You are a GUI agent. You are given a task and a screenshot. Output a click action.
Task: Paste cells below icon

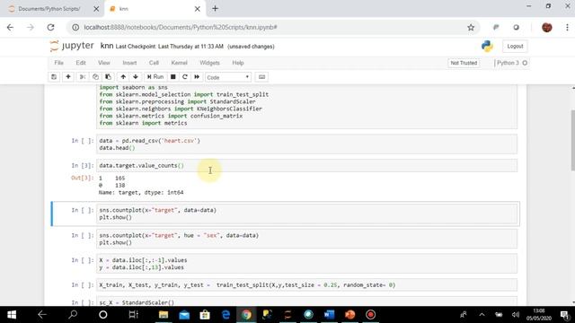click(x=108, y=77)
